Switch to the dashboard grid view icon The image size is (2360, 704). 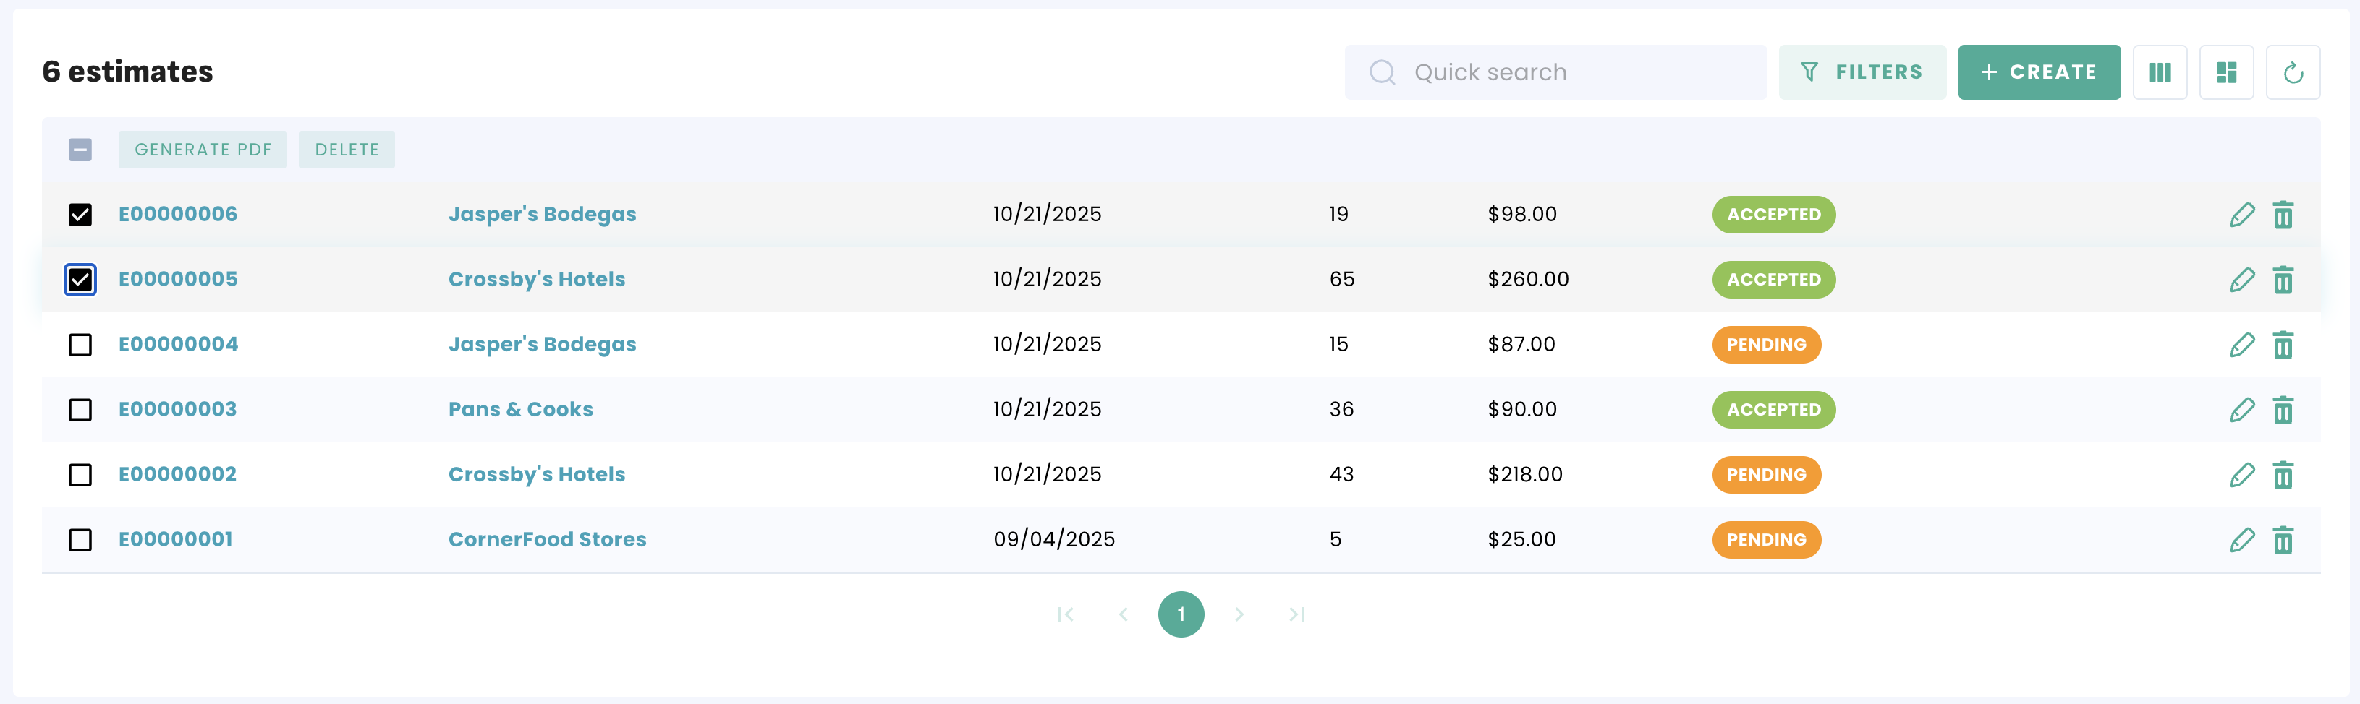[x=2226, y=72]
